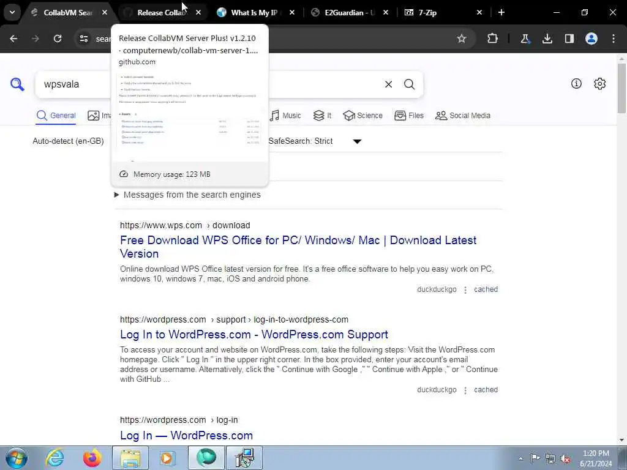This screenshot has width=627, height=470.
Task: Go back to previous page
Action: point(13,39)
